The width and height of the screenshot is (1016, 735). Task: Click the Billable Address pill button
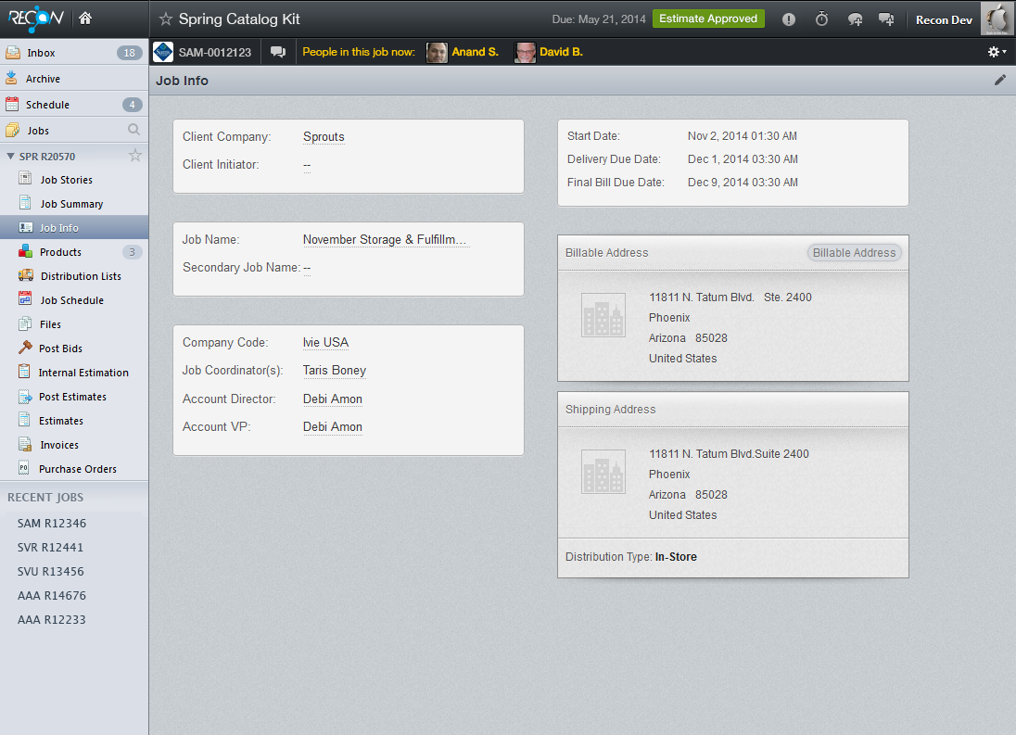[x=854, y=252]
